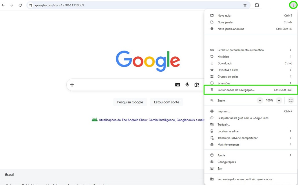Click the Histórico clock icon
Image resolution: width=298 pixels, height=185 pixels.
pyautogui.click(x=212, y=57)
